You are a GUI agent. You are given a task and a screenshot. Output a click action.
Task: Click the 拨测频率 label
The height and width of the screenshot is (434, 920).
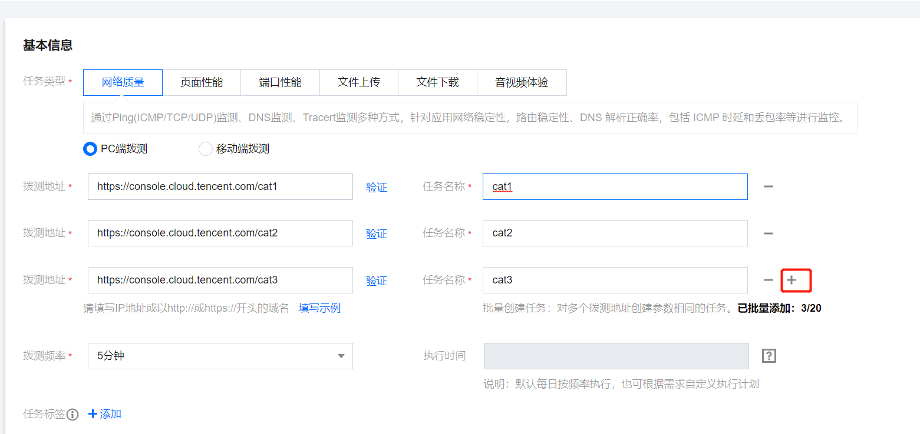[44, 356]
